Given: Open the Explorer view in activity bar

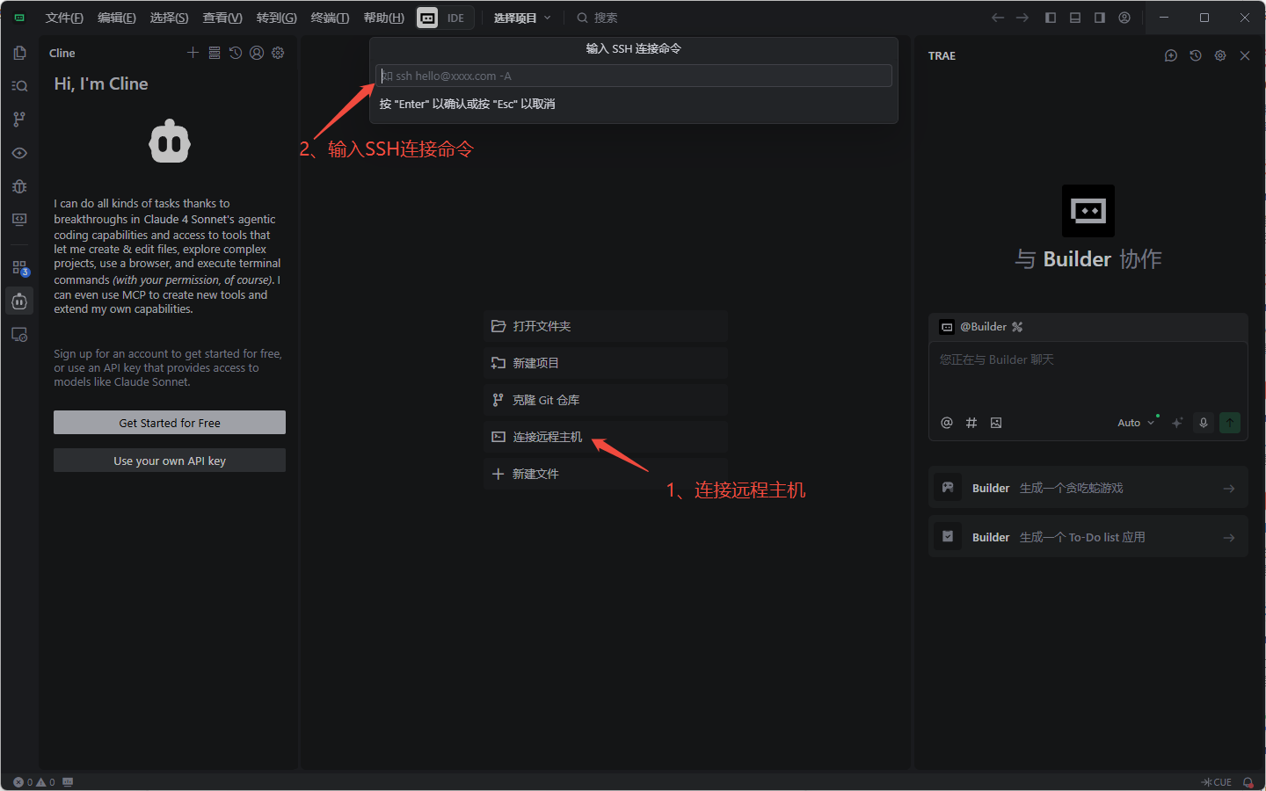Looking at the screenshot, I should (19, 53).
